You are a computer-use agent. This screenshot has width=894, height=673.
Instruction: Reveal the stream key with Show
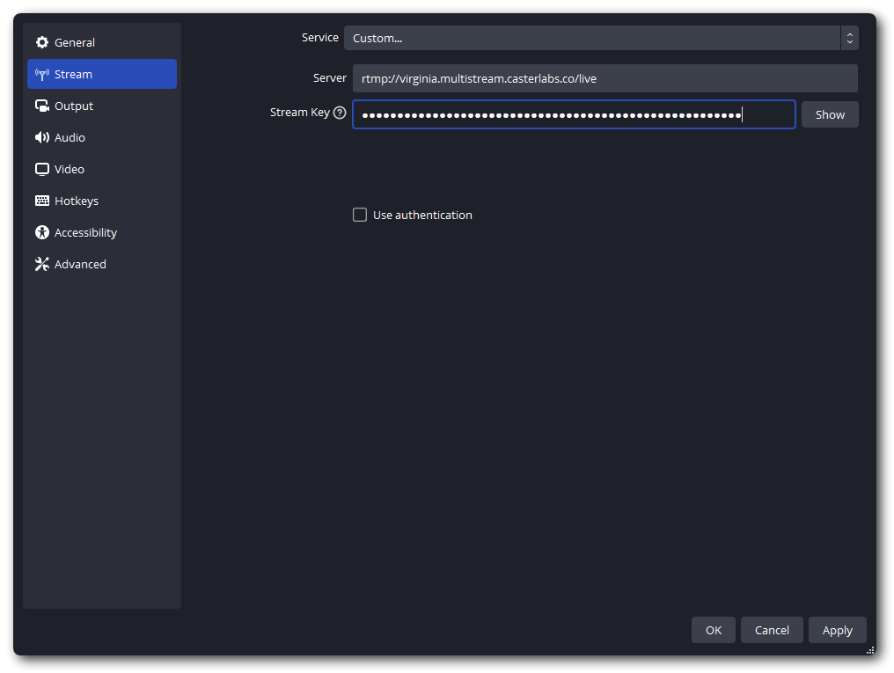829,113
